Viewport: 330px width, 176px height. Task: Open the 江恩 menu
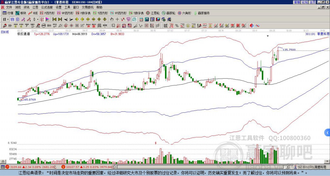click(35, 7)
